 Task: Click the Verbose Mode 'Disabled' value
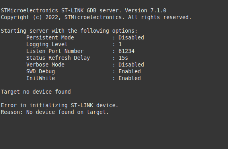point(131,65)
